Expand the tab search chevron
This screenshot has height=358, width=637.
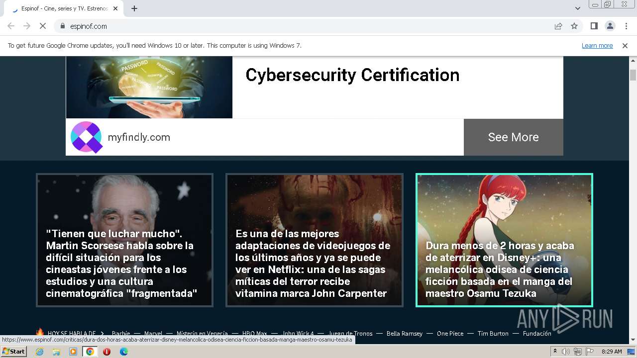[x=578, y=8]
